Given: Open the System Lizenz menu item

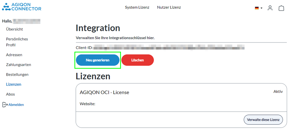Looking at the screenshot, I should [x=137, y=7].
